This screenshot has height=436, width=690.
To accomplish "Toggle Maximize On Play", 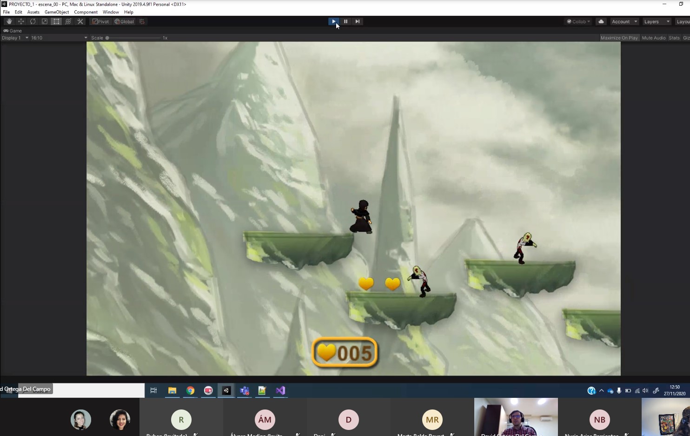I will pyautogui.click(x=619, y=38).
